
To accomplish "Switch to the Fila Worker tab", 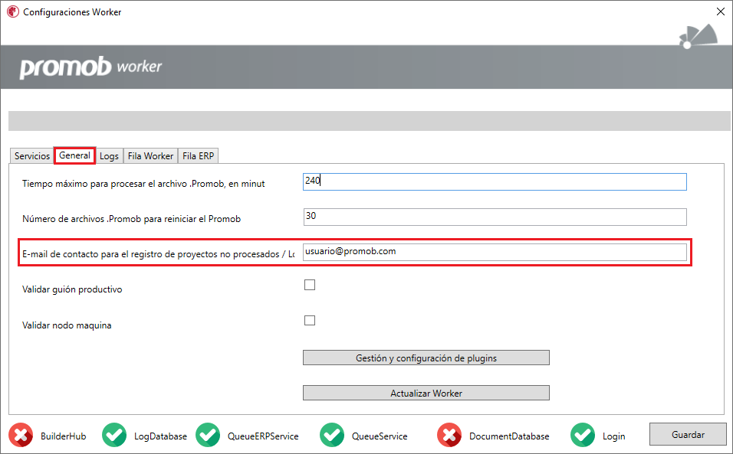I will [150, 156].
